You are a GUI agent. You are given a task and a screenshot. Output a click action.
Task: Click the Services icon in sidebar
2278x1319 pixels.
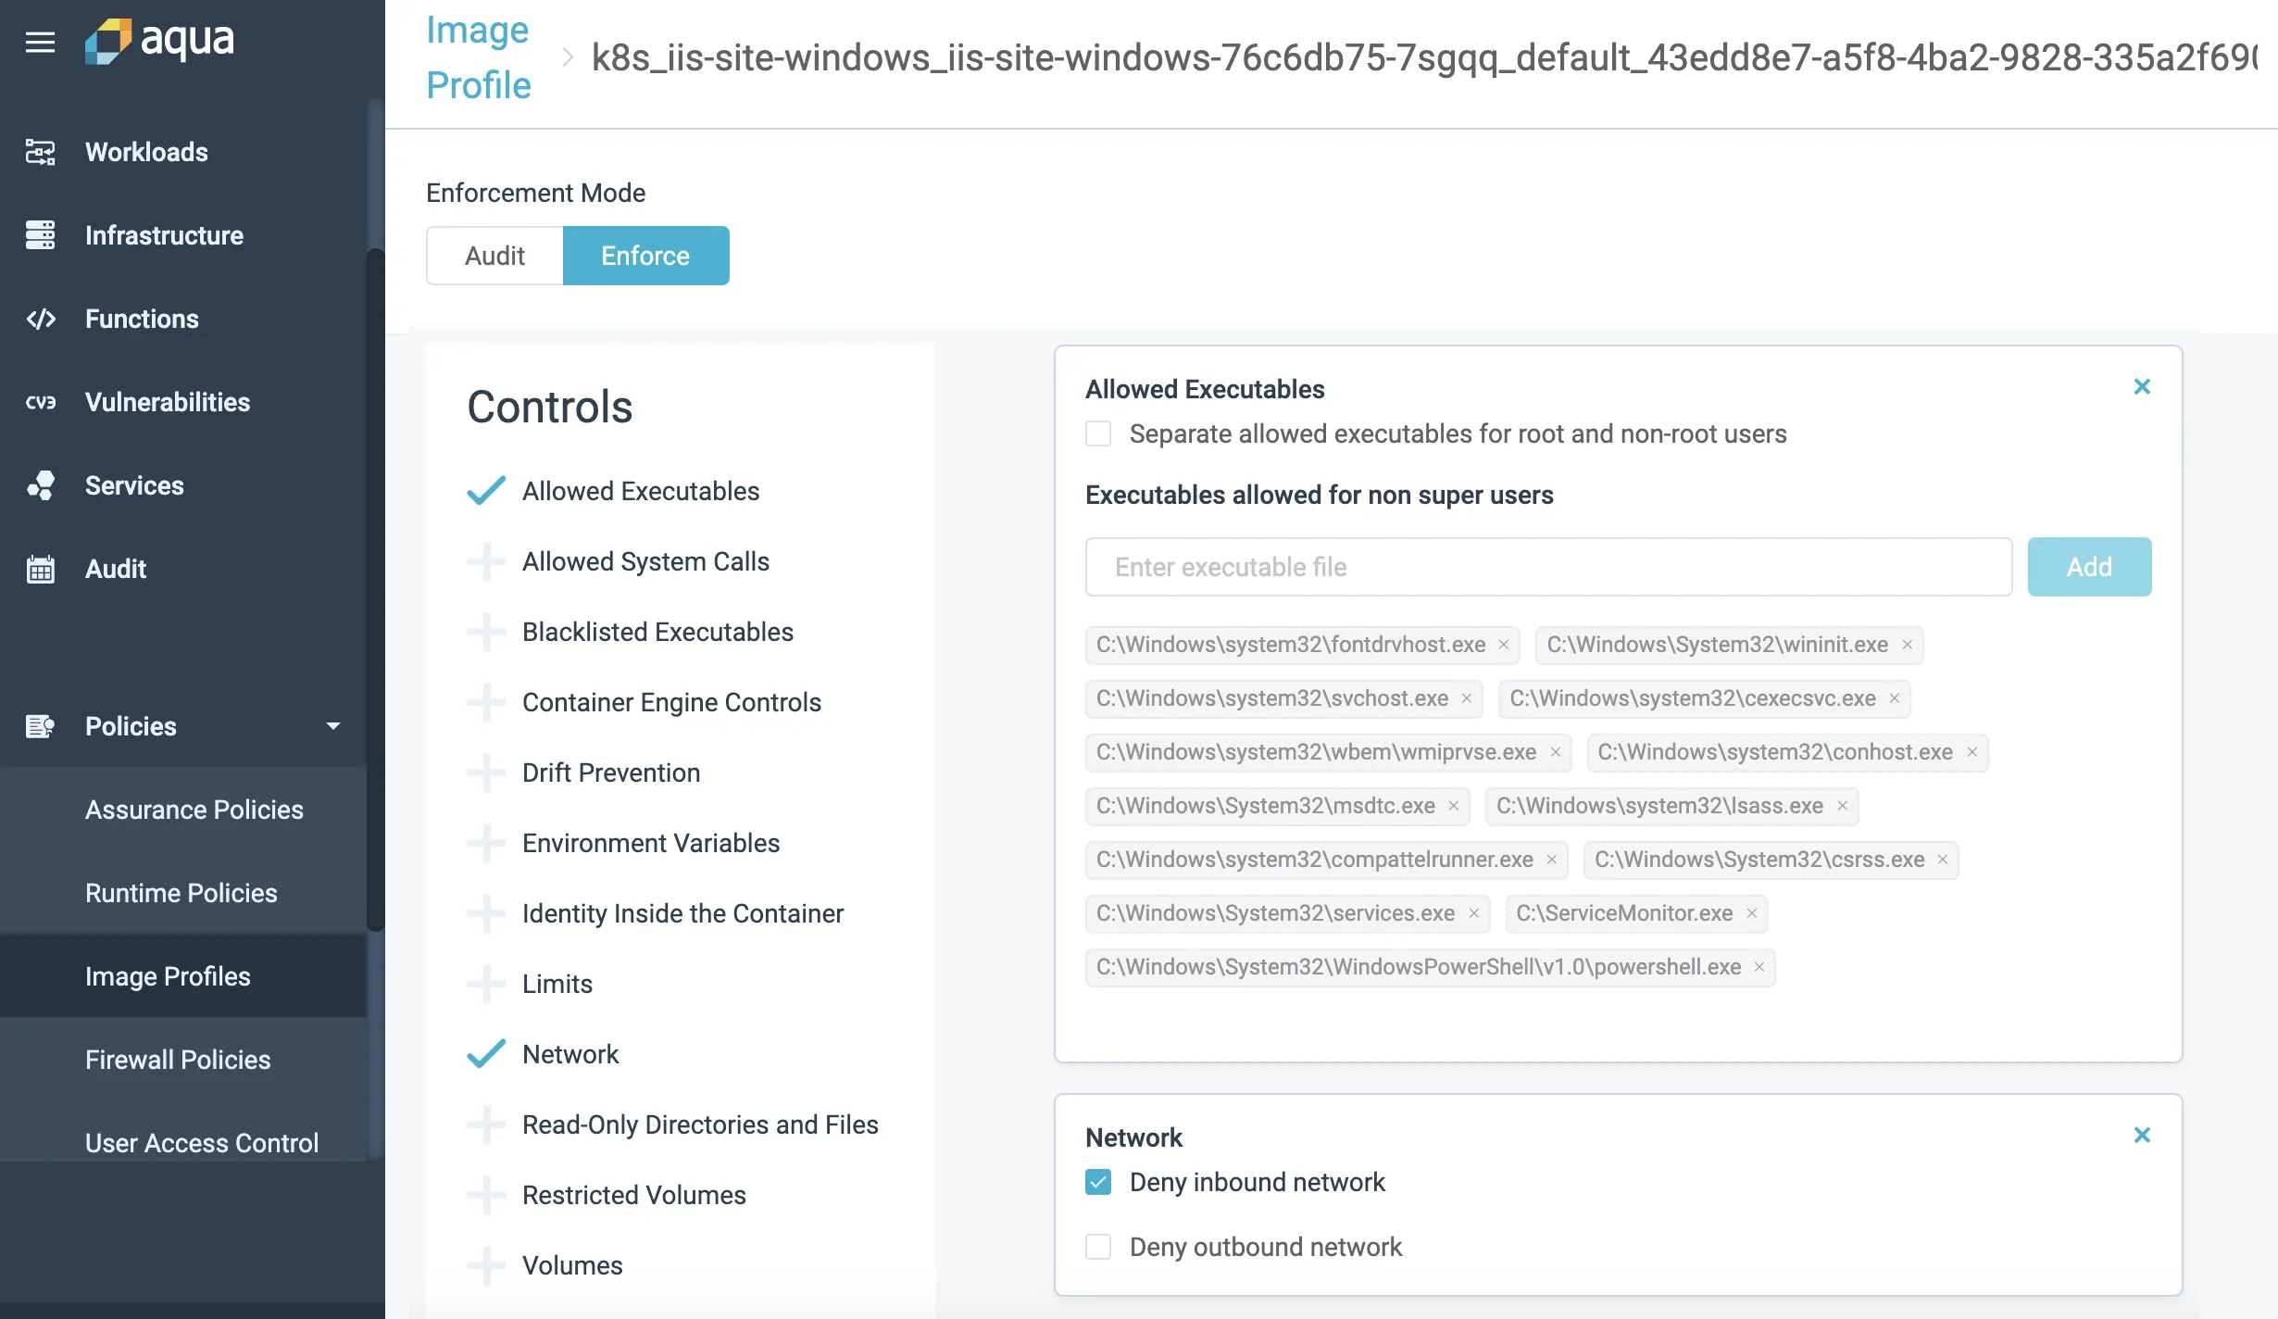(41, 484)
